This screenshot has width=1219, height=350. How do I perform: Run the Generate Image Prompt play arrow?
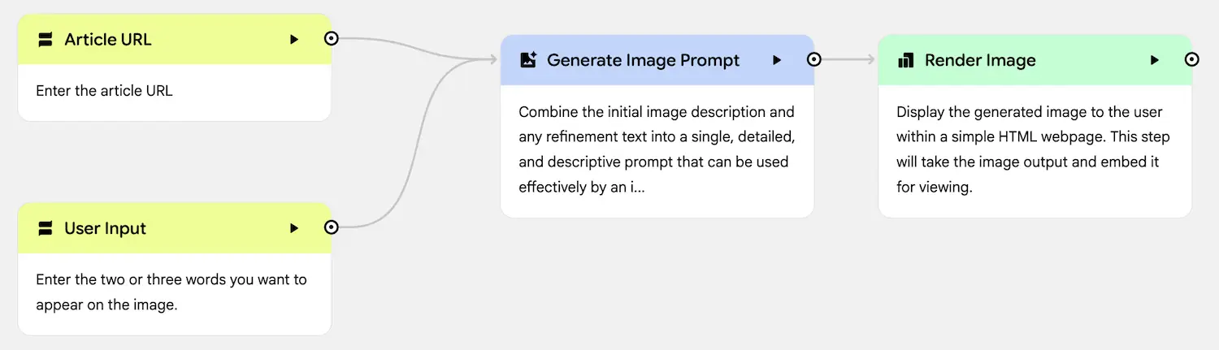click(x=777, y=60)
